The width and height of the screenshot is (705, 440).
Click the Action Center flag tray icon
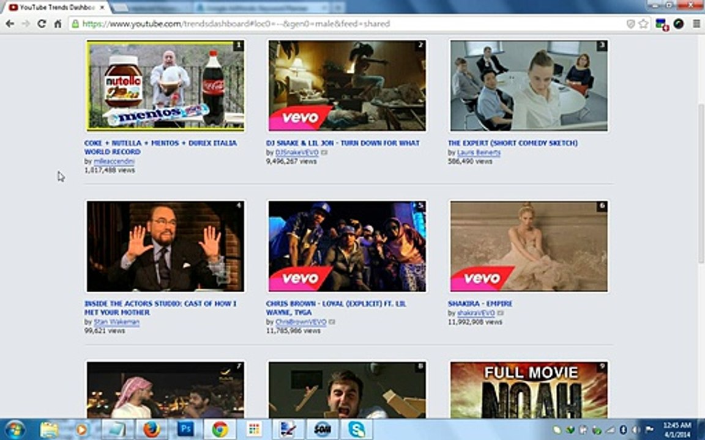pyautogui.click(x=649, y=430)
